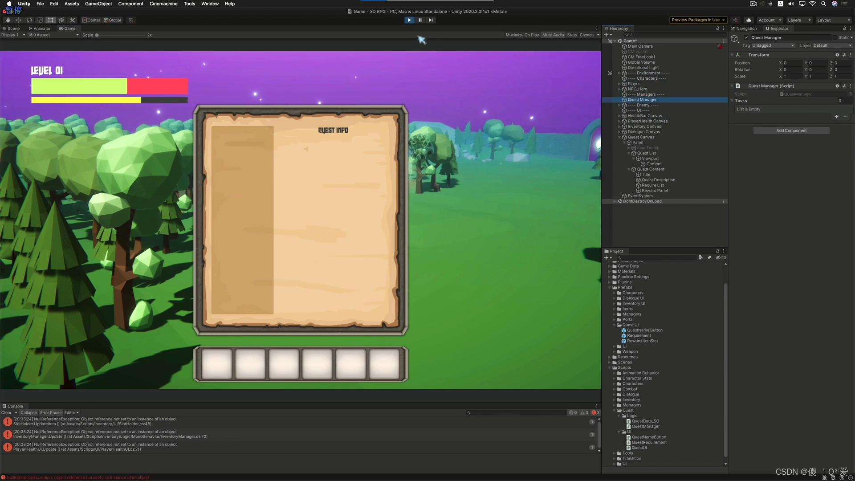Select the Hand tool in toolbar
Viewport: 855px width, 481px height.
(x=8, y=20)
